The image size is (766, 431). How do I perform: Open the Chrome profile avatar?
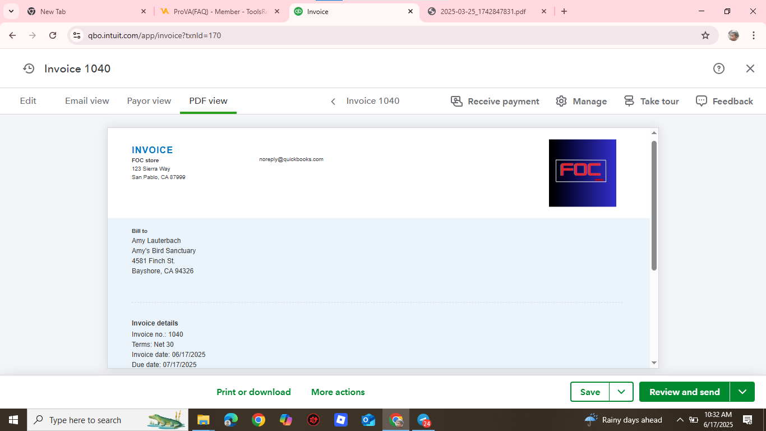coord(733,35)
